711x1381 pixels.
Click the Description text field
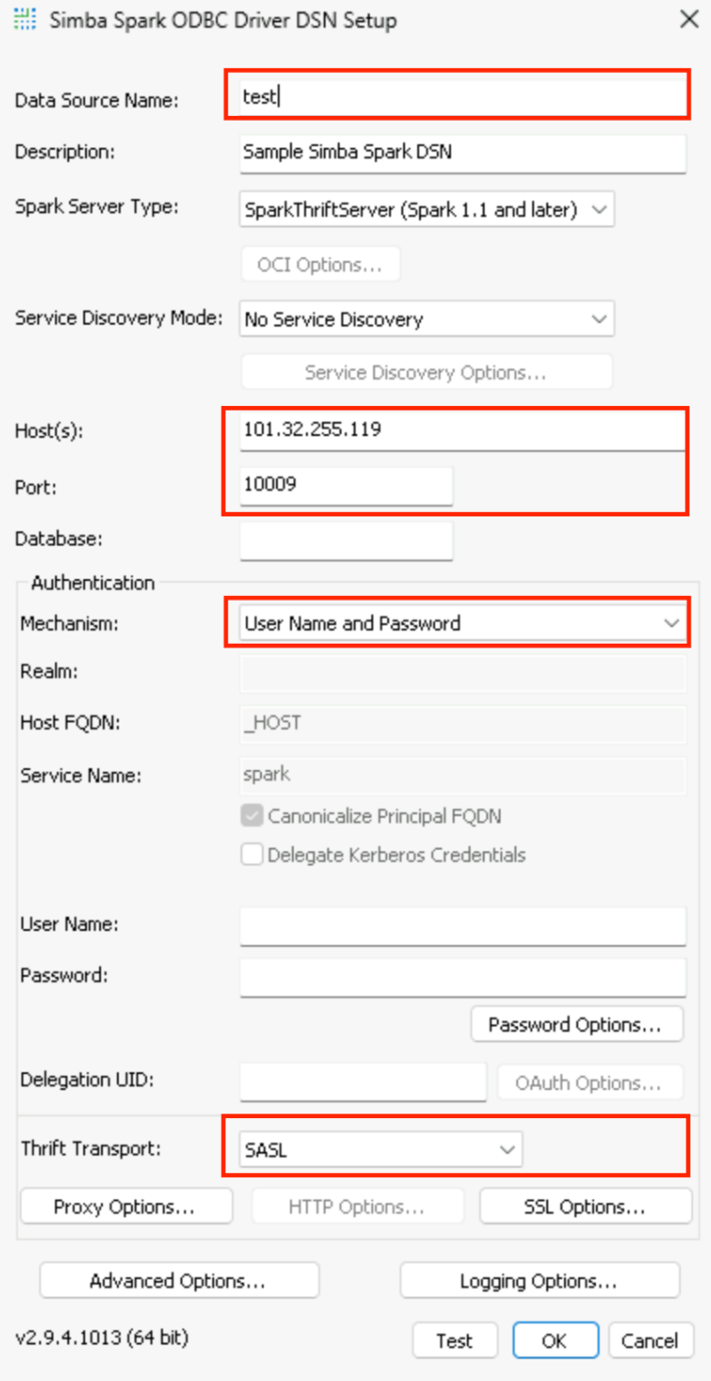point(462,151)
